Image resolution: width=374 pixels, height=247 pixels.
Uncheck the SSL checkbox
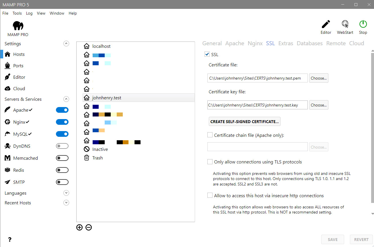[x=207, y=54]
